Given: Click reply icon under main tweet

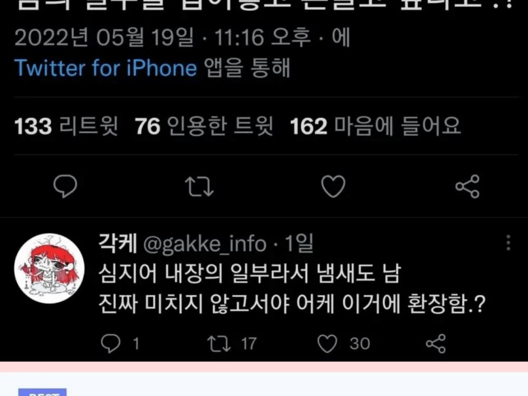Looking at the screenshot, I should 65,186.
